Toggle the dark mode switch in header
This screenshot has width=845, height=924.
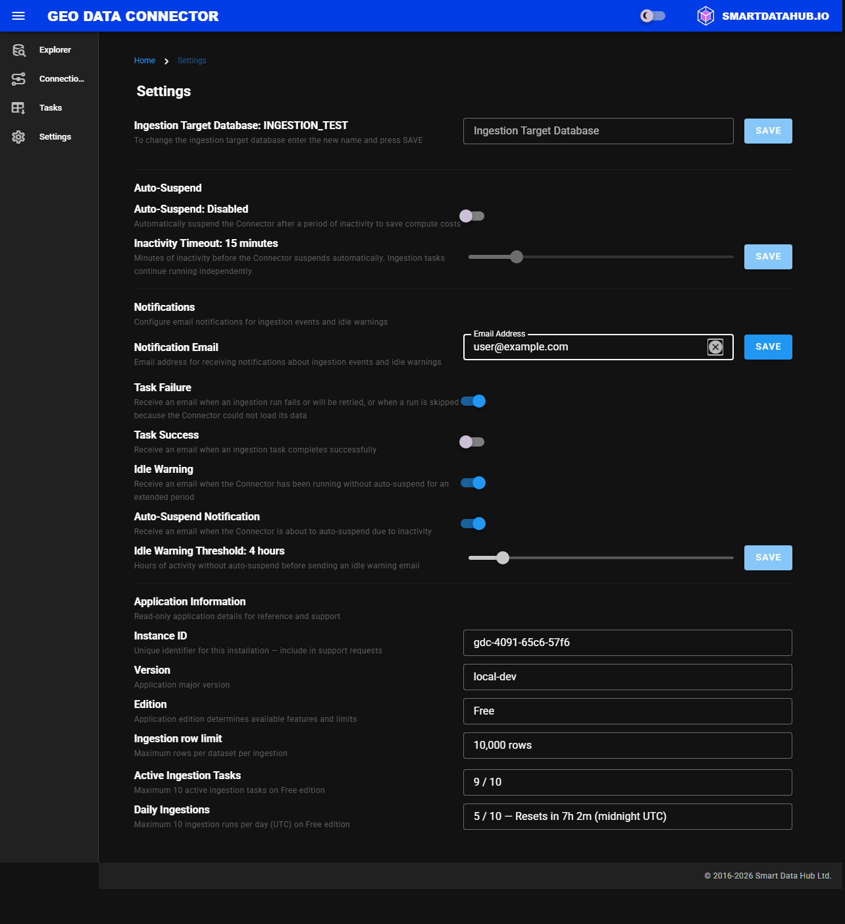click(x=653, y=16)
